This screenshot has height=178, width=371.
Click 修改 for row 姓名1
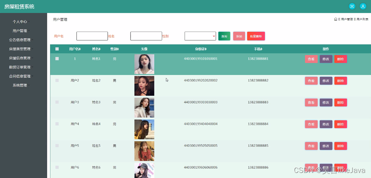(x=326, y=59)
